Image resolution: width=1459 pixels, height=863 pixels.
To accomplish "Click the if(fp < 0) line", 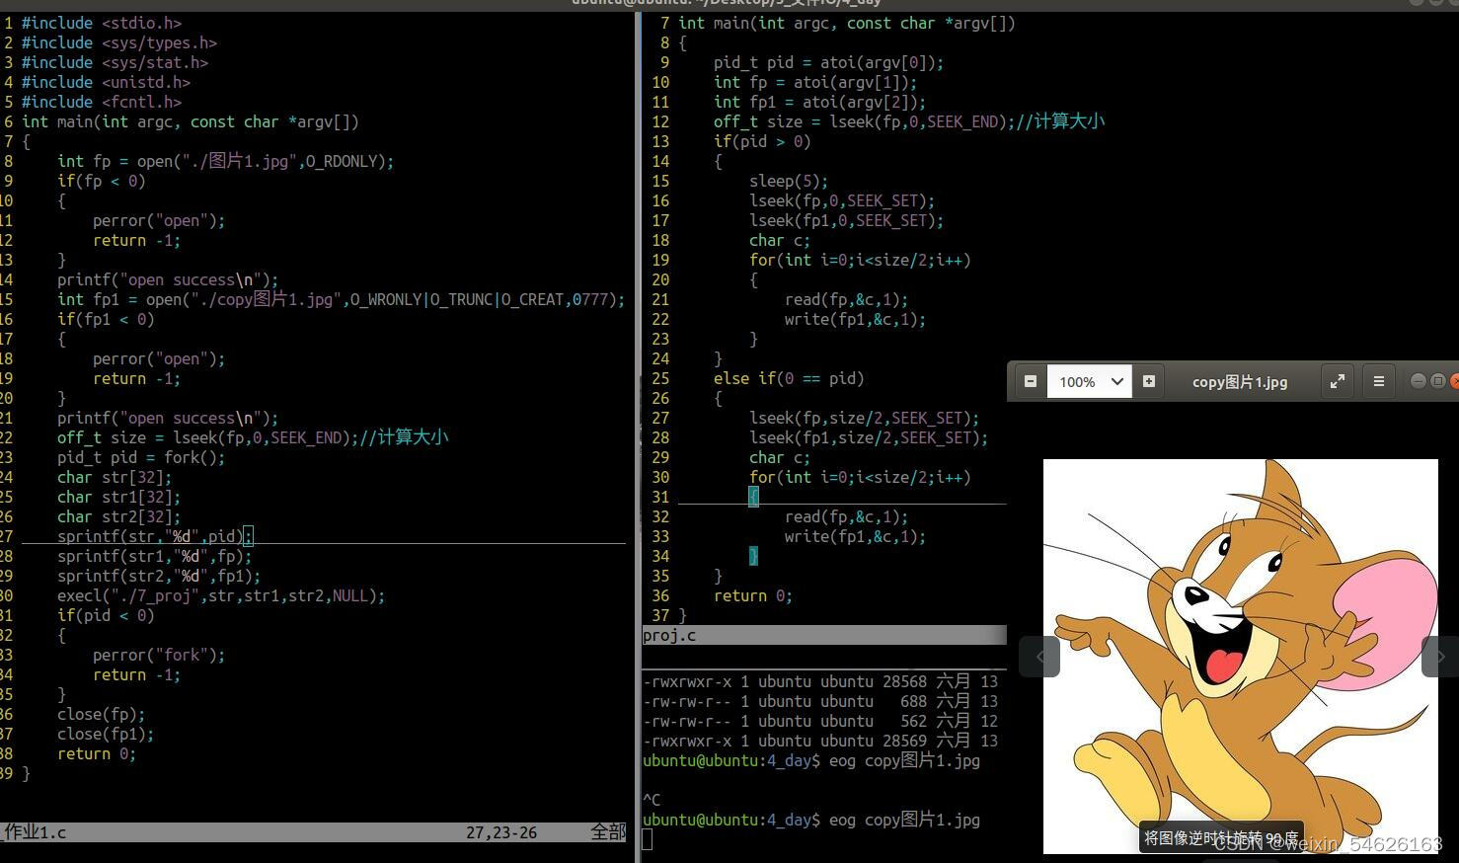I will point(101,181).
